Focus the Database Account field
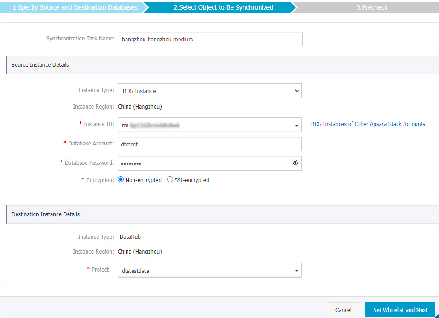Viewport: 439px width, 318px height. point(210,144)
